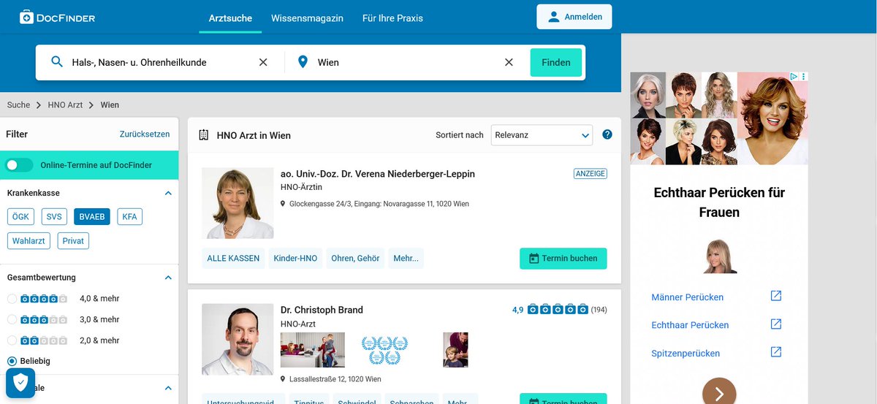The width and height of the screenshot is (877, 404).
Task: Click the DocFinder logo
Action: click(57, 17)
